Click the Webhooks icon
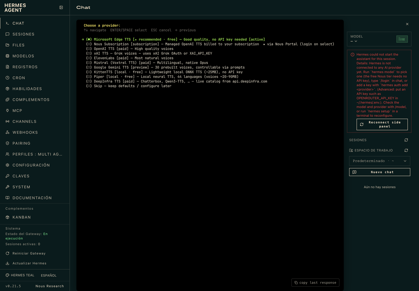419x291 pixels. (8, 132)
